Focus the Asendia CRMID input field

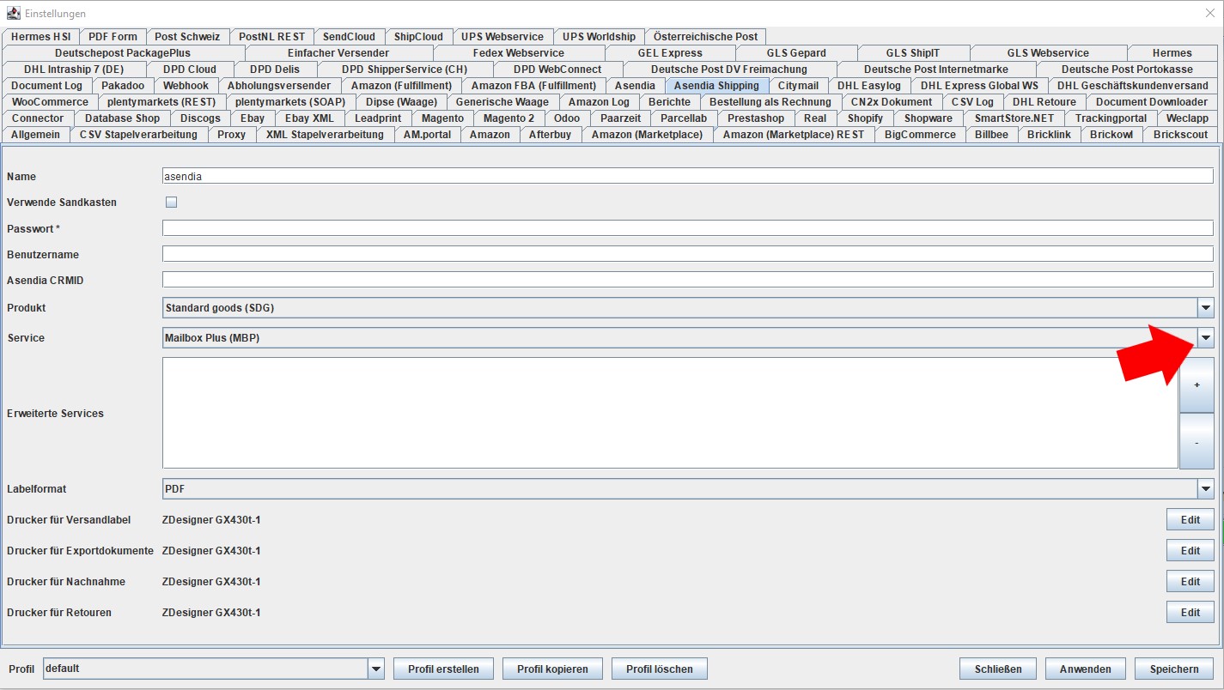(x=688, y=281)
